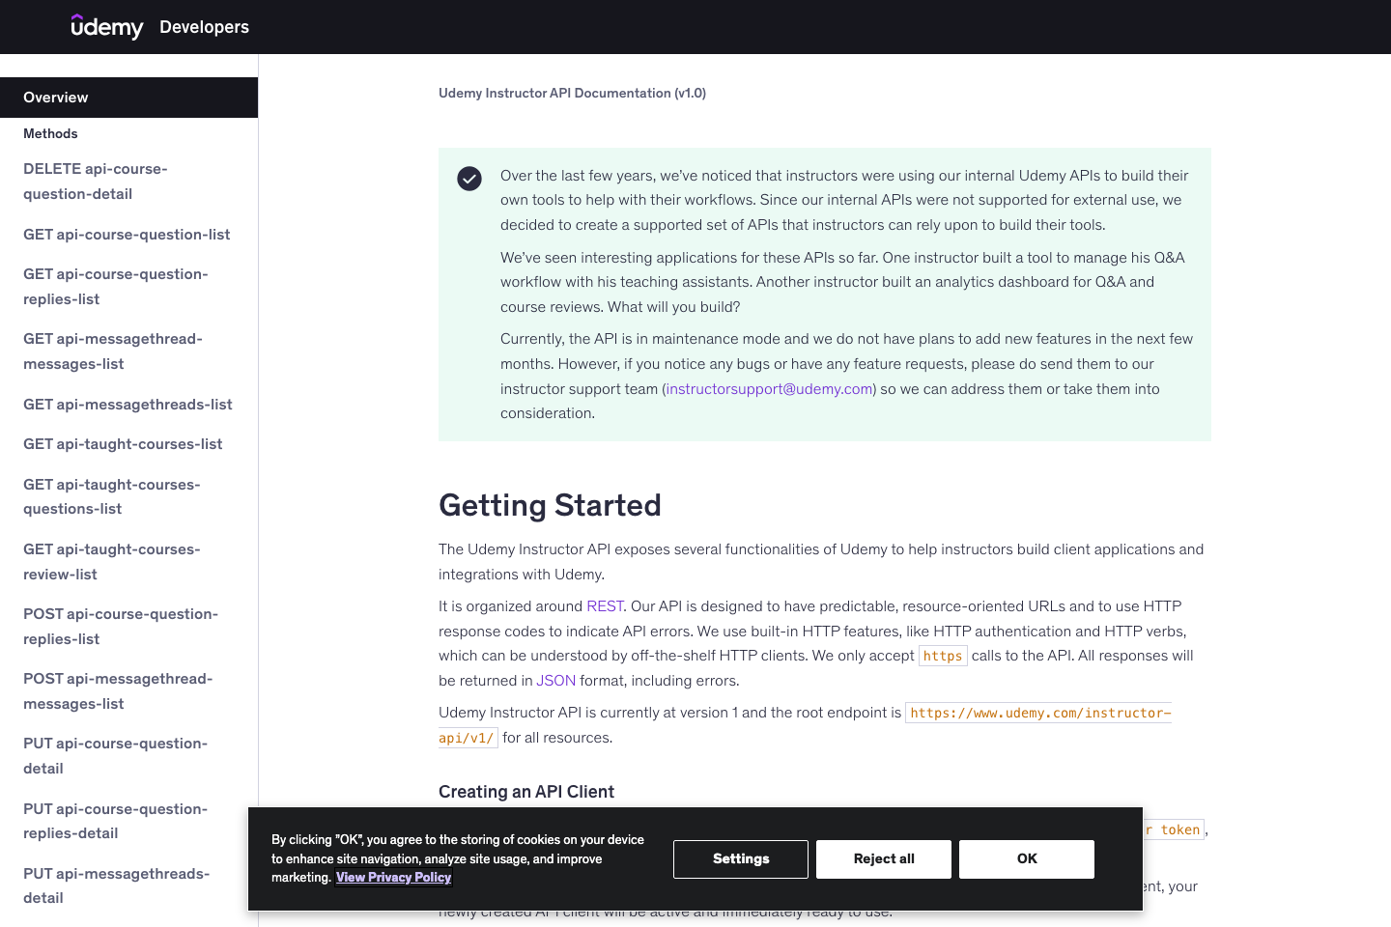This screenshot has width=1391, height=927.
Task: Open GET api-course-question-replies-list endpoint
Action: [x=116, y=286]
